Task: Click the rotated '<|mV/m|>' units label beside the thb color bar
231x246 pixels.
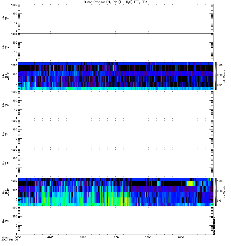Action: 225,76
